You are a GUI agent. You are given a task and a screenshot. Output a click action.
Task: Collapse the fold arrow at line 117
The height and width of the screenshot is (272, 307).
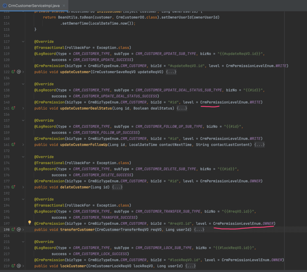23,42
